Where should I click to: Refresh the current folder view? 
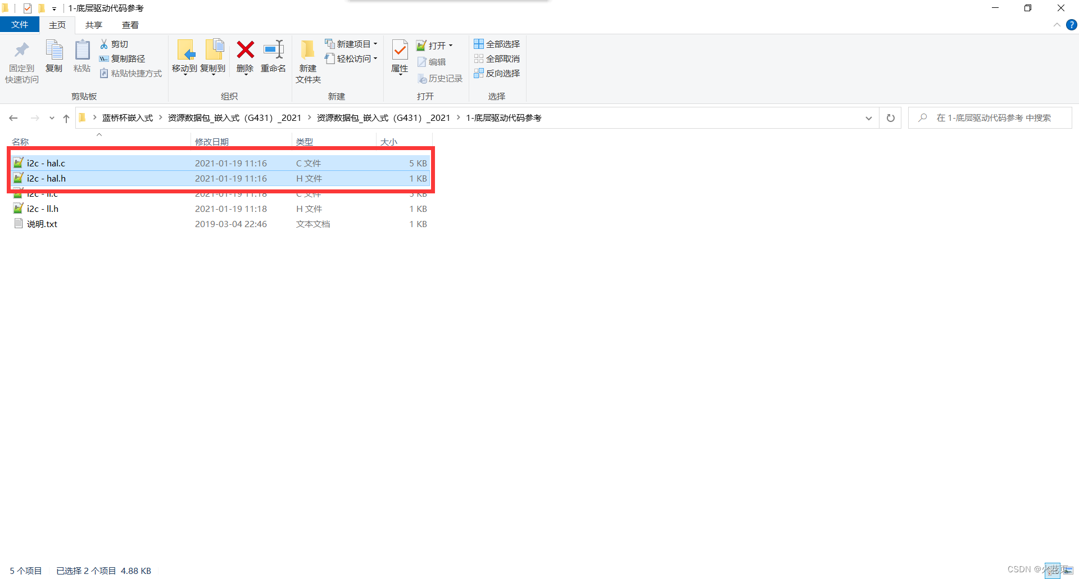point(890,118)
